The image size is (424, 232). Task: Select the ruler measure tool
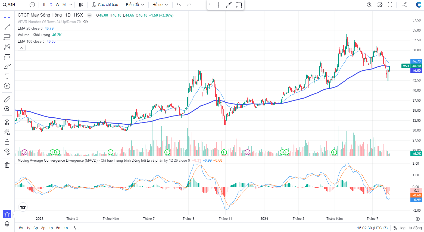(x=7, y=99)
